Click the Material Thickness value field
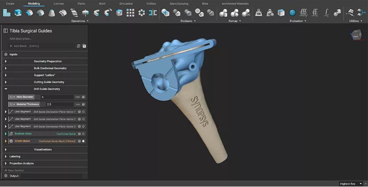This screenshot has width=368, height=187. [60, 104]
